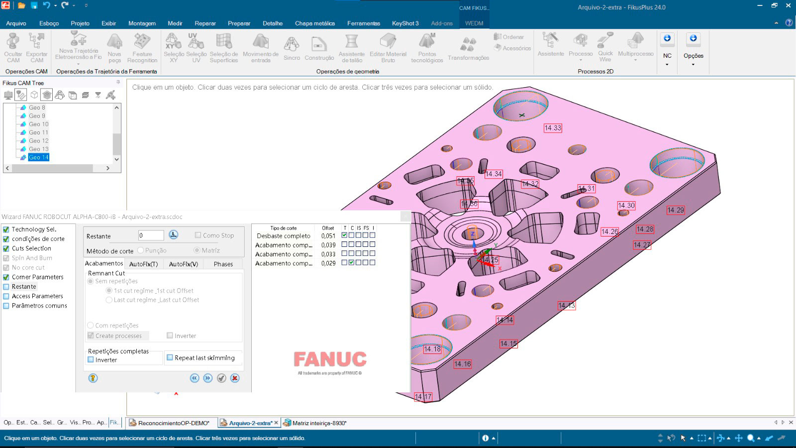Toggle Cuts Selection checkbox
Viewport: 796px width, 448px height.
6,248
